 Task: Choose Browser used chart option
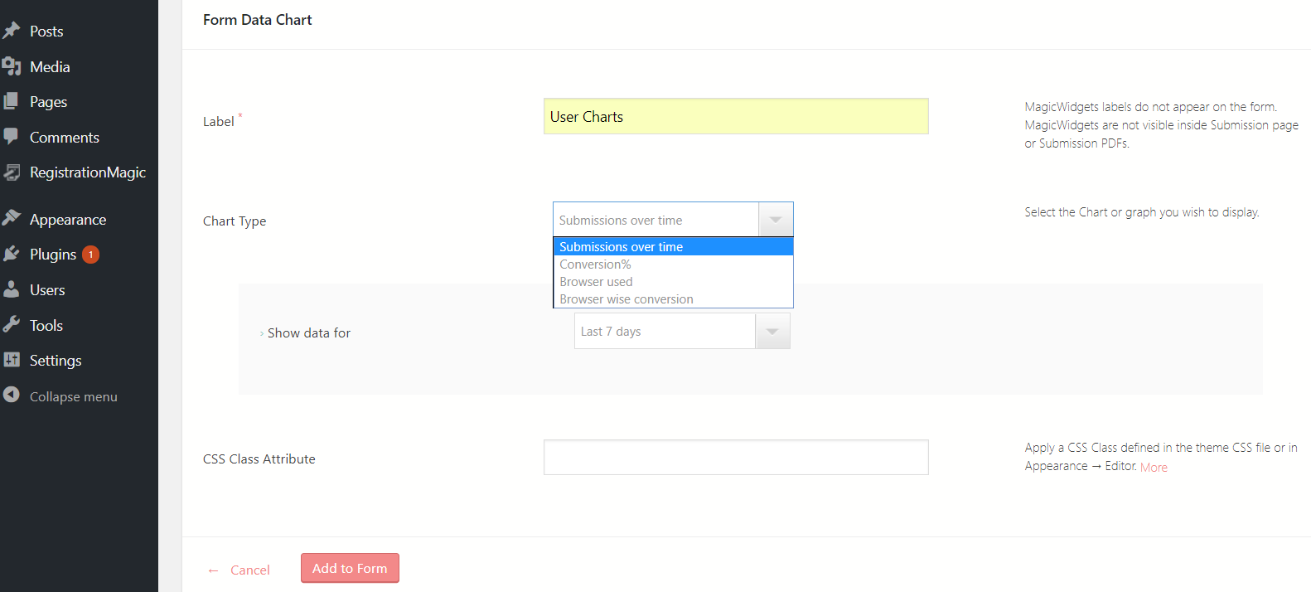(596, 282)
